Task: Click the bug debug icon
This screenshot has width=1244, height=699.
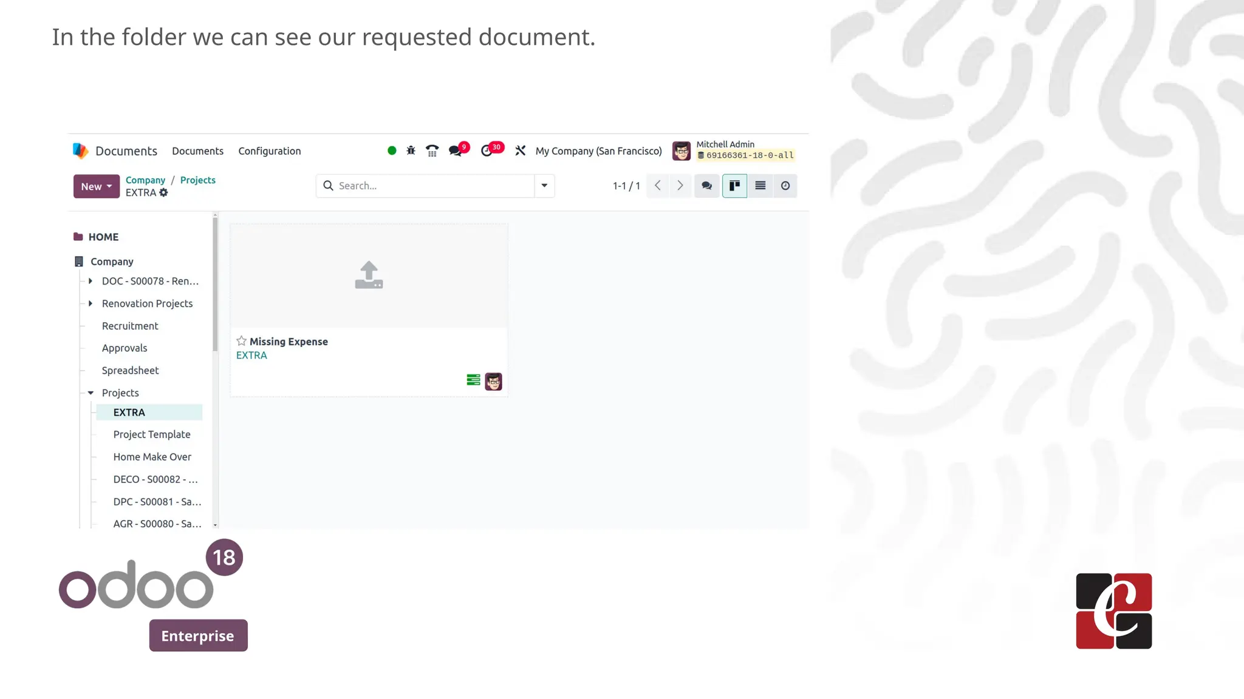Action: (411, 150)
